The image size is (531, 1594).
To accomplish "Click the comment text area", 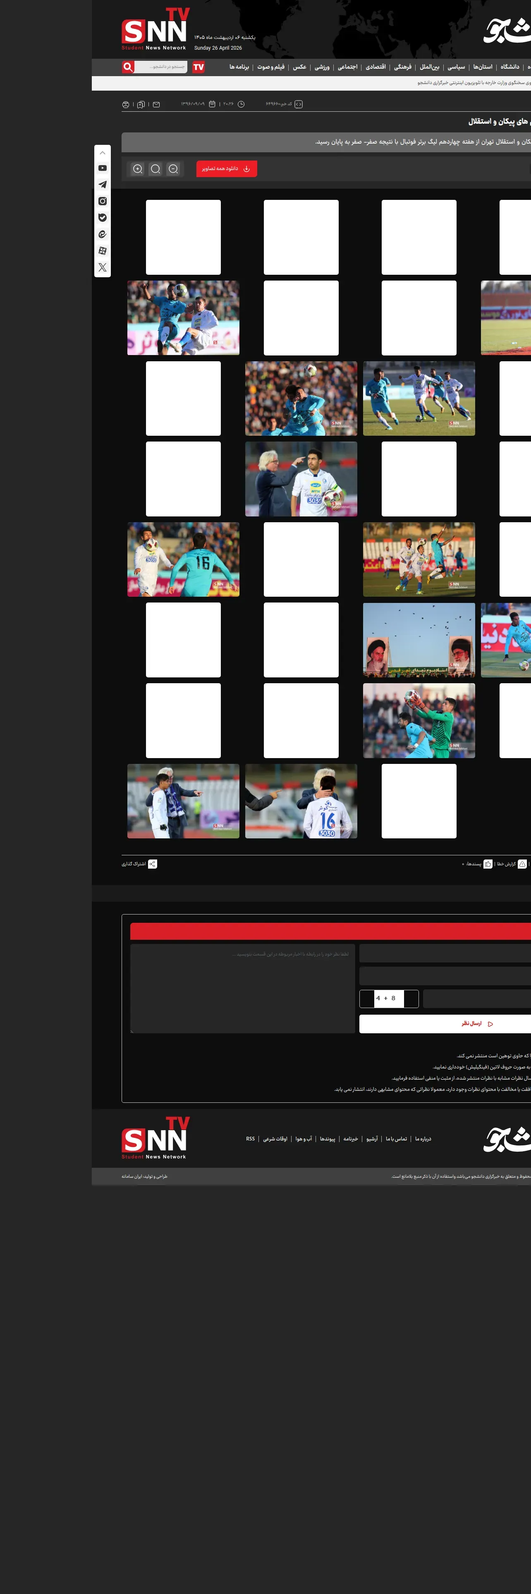I will 242,988.
